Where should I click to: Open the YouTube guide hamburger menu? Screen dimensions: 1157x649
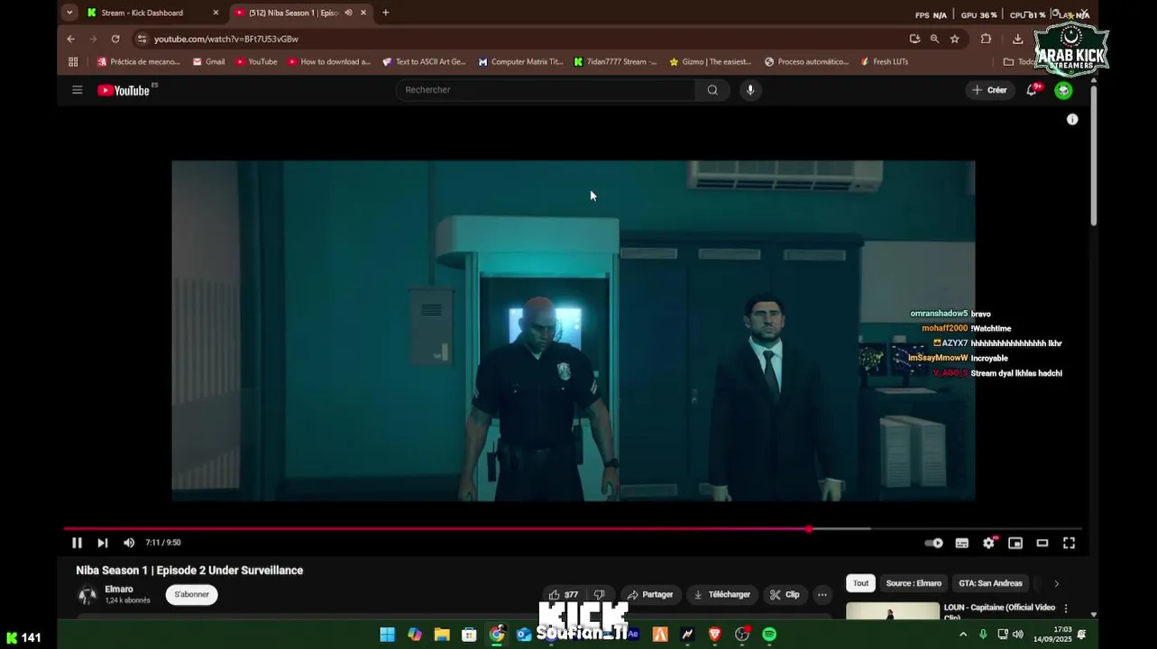78,90
